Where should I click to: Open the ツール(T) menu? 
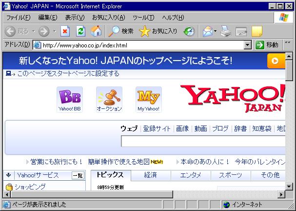coord(143,18)
